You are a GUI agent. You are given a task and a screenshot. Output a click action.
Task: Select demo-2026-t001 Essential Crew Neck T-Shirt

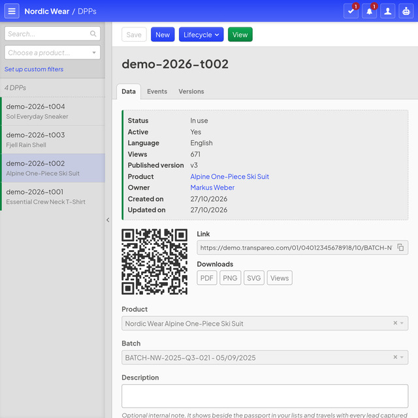pos(53,197)
